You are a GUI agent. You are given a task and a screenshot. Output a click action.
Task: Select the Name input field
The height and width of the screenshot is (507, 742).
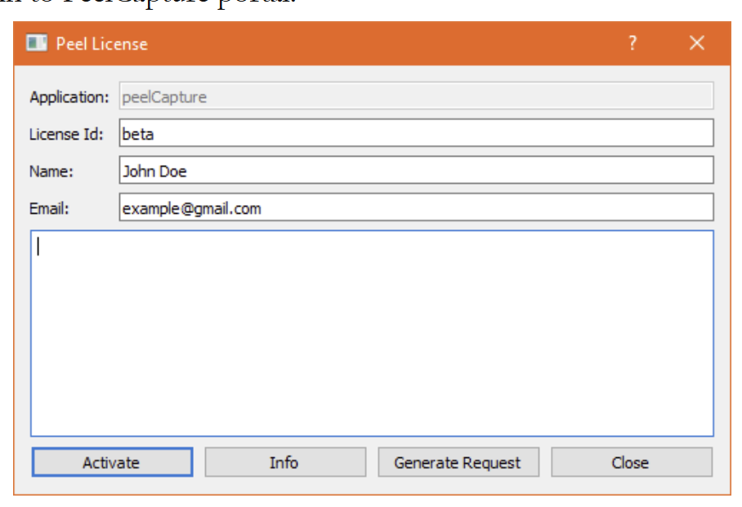tap(416, 171)
